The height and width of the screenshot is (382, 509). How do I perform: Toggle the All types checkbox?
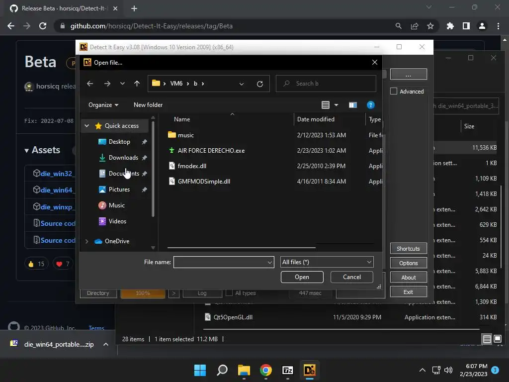coord(229,293)
